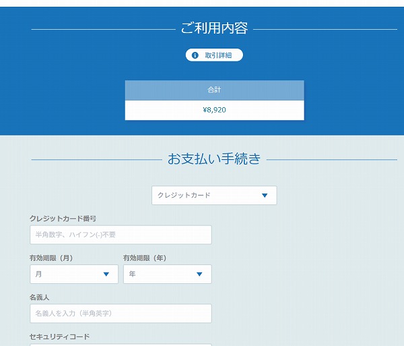Expand the 月 expiration month dropdown

point(73,275)
